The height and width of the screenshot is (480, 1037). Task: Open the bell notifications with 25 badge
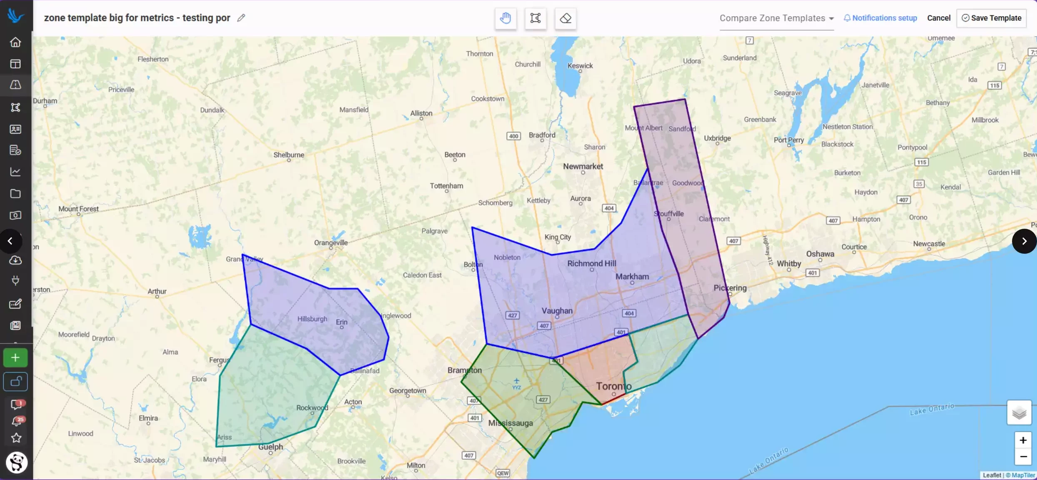tap(17, 421)
